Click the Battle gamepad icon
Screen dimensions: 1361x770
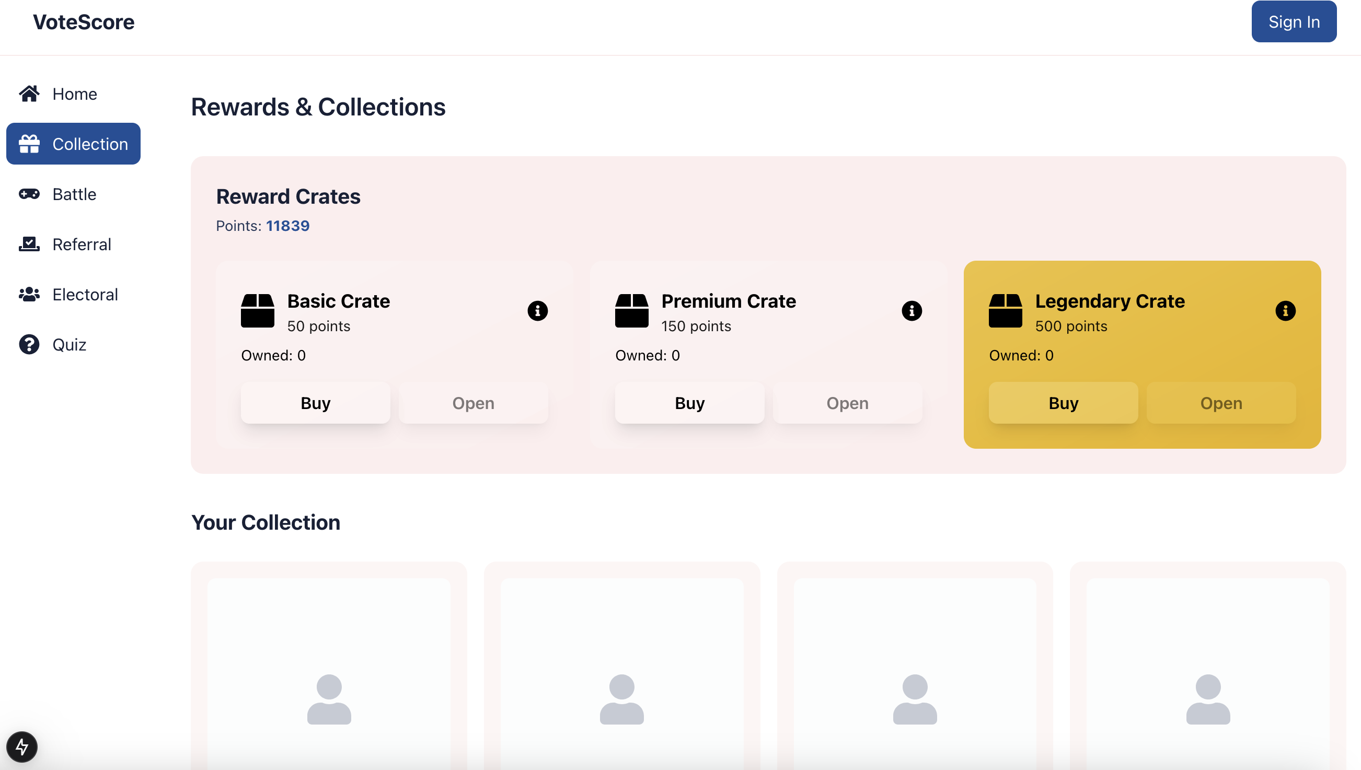pyautogui.click(x=29, y=194)
